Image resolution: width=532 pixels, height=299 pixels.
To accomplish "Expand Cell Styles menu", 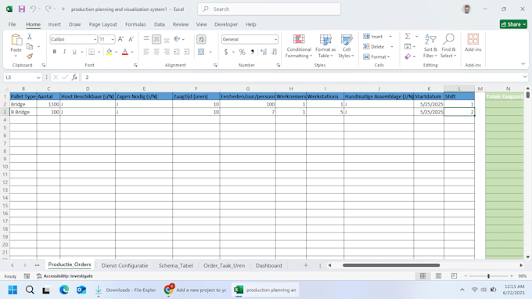I will (346, 46).
